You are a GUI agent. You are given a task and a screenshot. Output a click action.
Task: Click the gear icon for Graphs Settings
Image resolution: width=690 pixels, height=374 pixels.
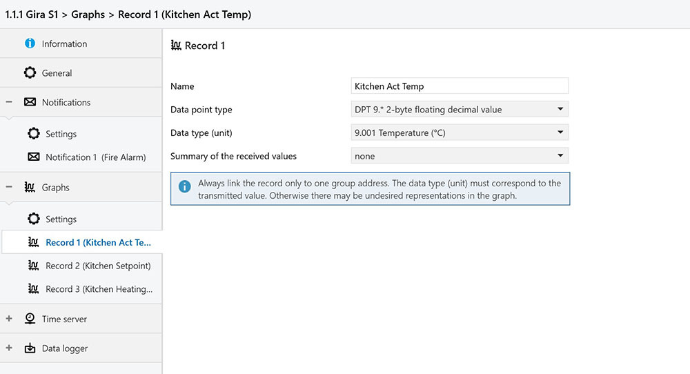[x=33, y=219]
